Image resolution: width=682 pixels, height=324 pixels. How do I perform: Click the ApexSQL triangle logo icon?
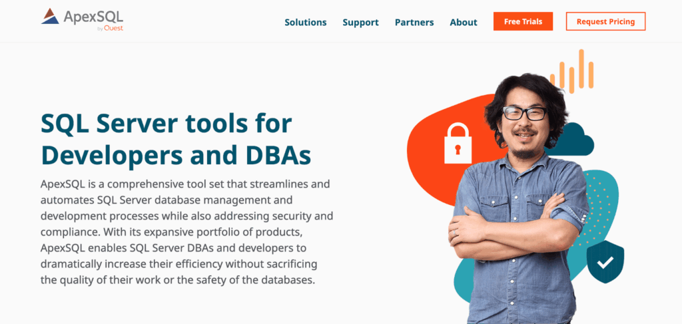[51, 17]
